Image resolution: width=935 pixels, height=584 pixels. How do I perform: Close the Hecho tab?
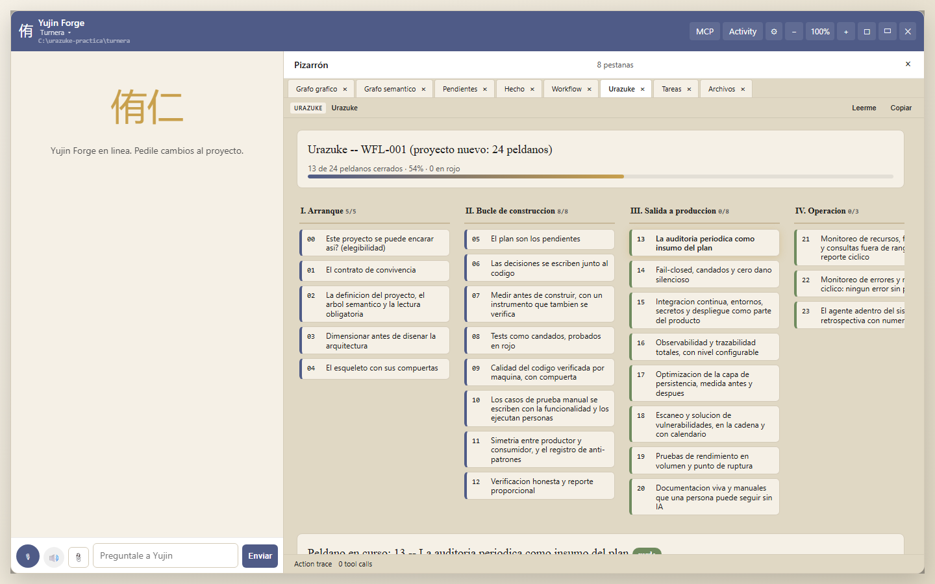click(532, 90)
